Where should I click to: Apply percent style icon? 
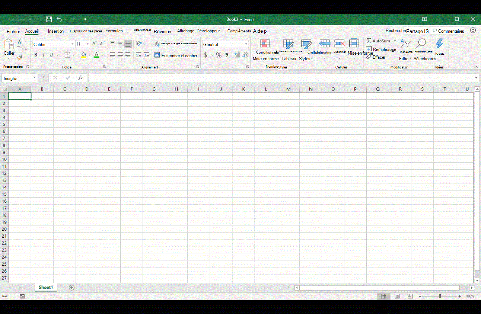[x=219, y=55]
